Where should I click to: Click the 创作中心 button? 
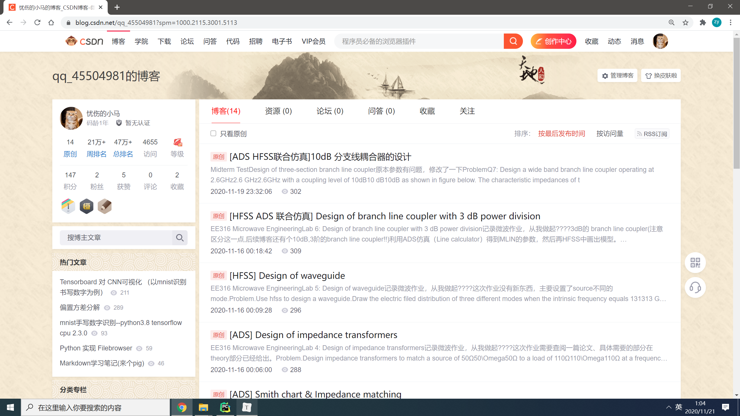pos(553,41)
